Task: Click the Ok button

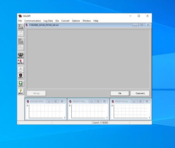Action: point(120,94)
